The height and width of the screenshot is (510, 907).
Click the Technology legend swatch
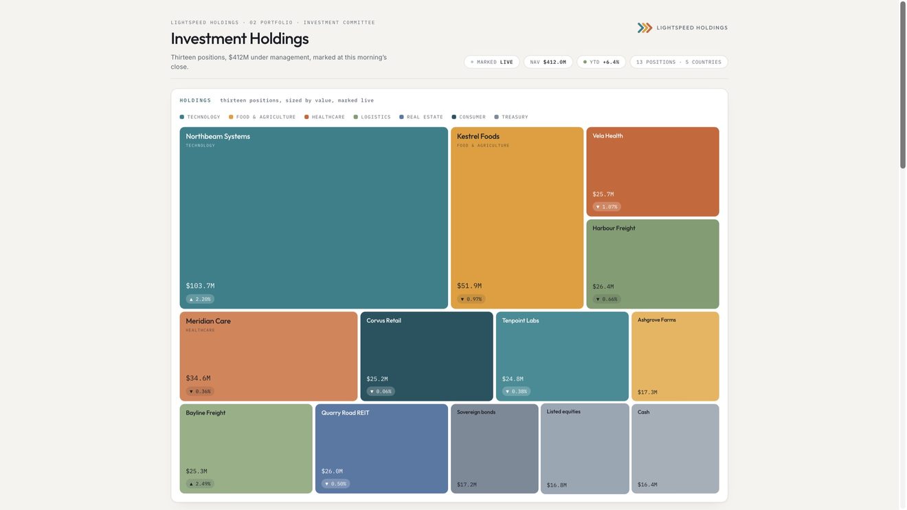[182, 117]
